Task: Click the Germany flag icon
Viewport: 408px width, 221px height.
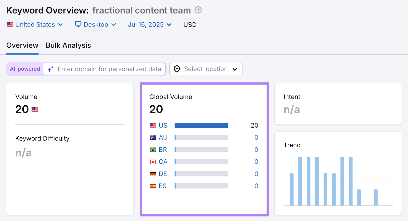Action: click(x=153, y=174)
